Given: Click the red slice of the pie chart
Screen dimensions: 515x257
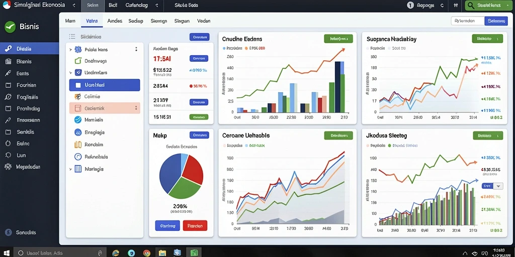Looking at the screenshot, I should pos(194,169).
